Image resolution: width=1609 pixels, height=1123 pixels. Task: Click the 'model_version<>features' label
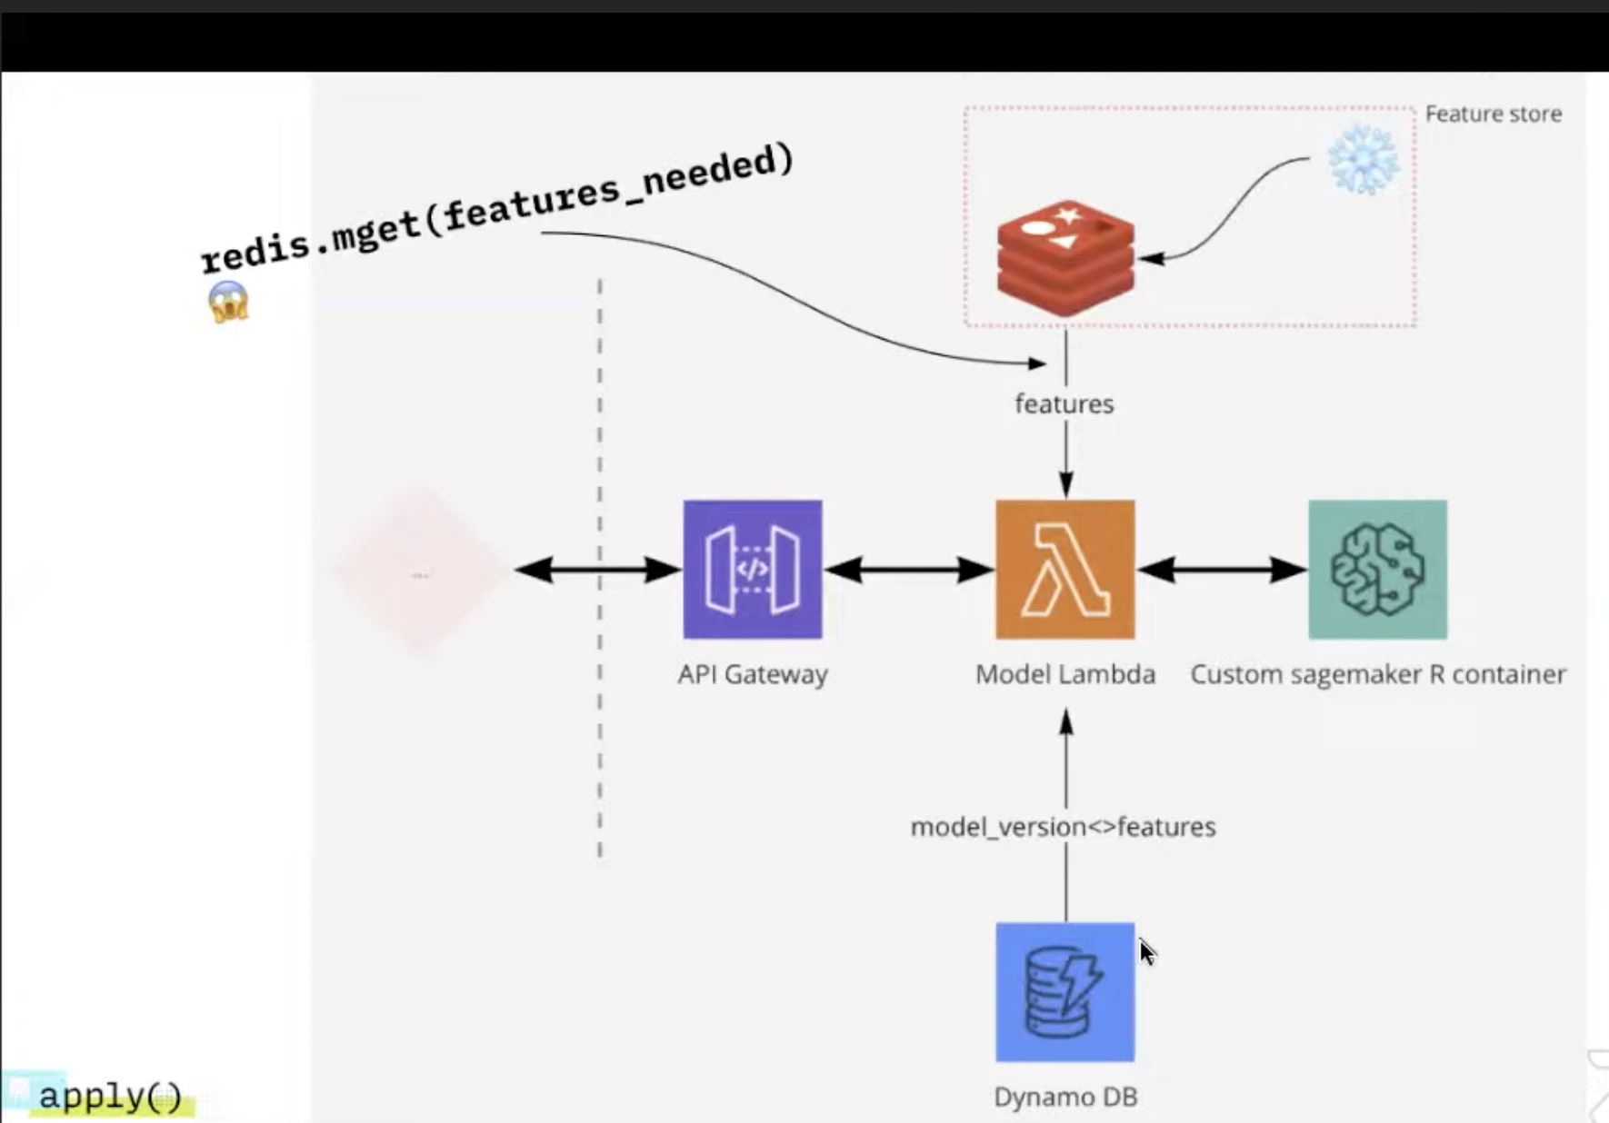[x=1064, y=827]
